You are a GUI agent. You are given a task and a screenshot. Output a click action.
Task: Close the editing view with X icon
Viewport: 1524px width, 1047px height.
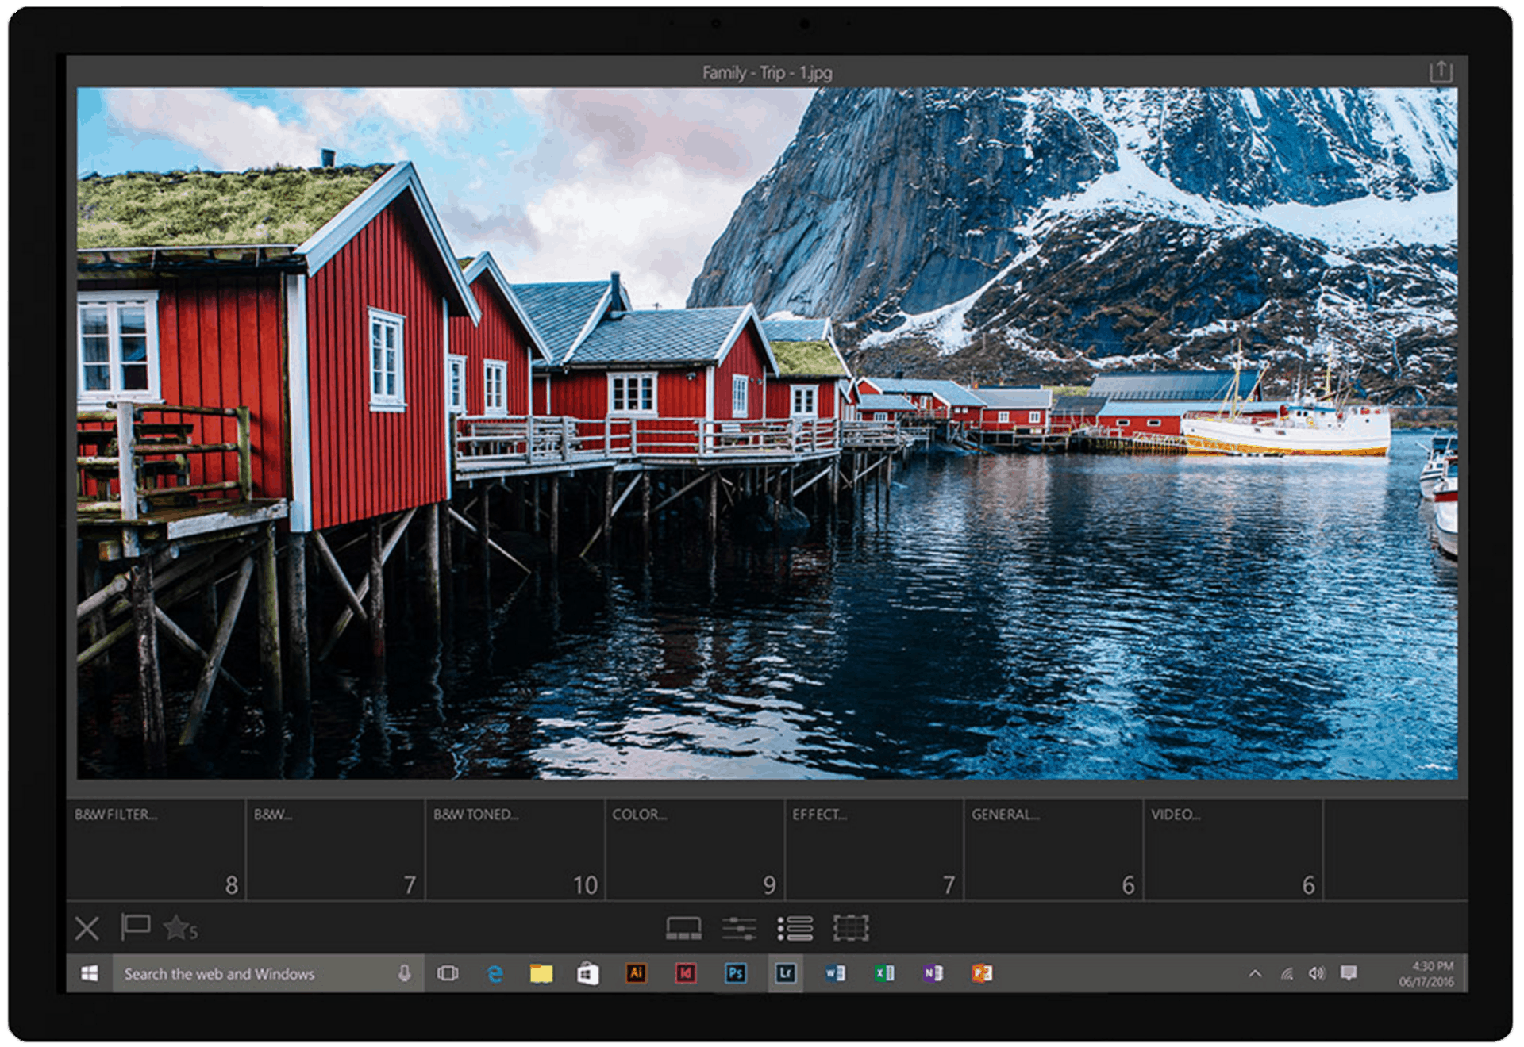[x=87, y=927]
